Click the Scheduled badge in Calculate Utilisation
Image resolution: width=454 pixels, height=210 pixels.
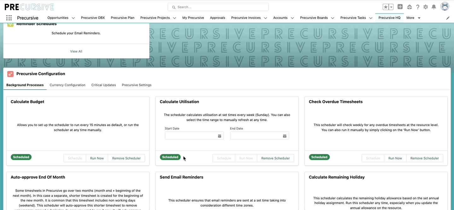170,157
